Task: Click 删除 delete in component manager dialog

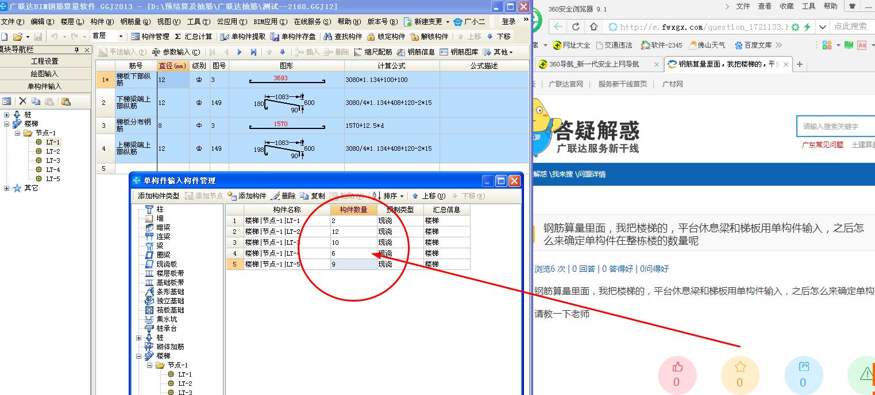Action: [283, 195]
